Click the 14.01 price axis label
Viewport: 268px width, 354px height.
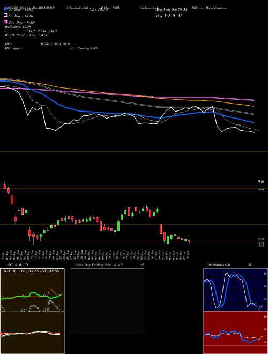coord(261,190)
